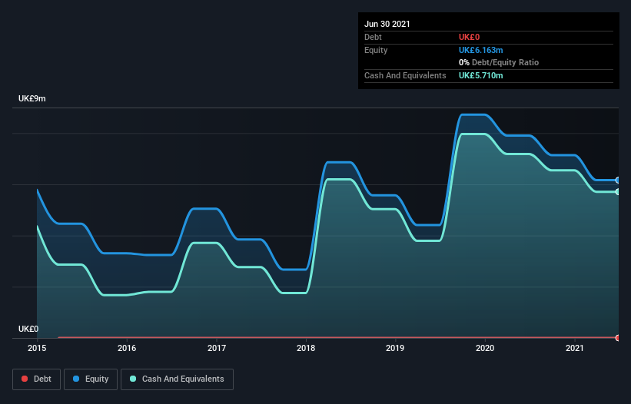Click the red Debt endpoint marker
Screen dimensions: 631x404
click(618, 338)
